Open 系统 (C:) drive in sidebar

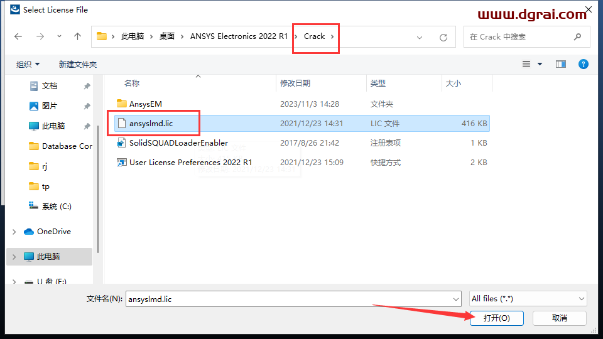(50, 207)
